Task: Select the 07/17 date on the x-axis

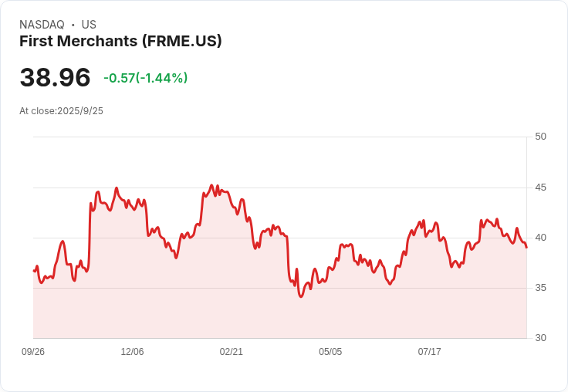Action: pos(429,352)
